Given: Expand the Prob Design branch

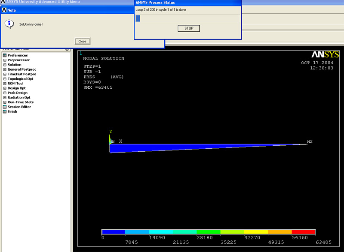Looking at the screenshot, I should coord(5,93).
